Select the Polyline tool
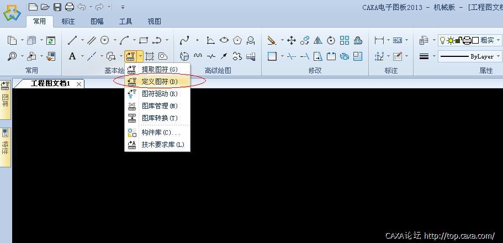 pos(157,40)
